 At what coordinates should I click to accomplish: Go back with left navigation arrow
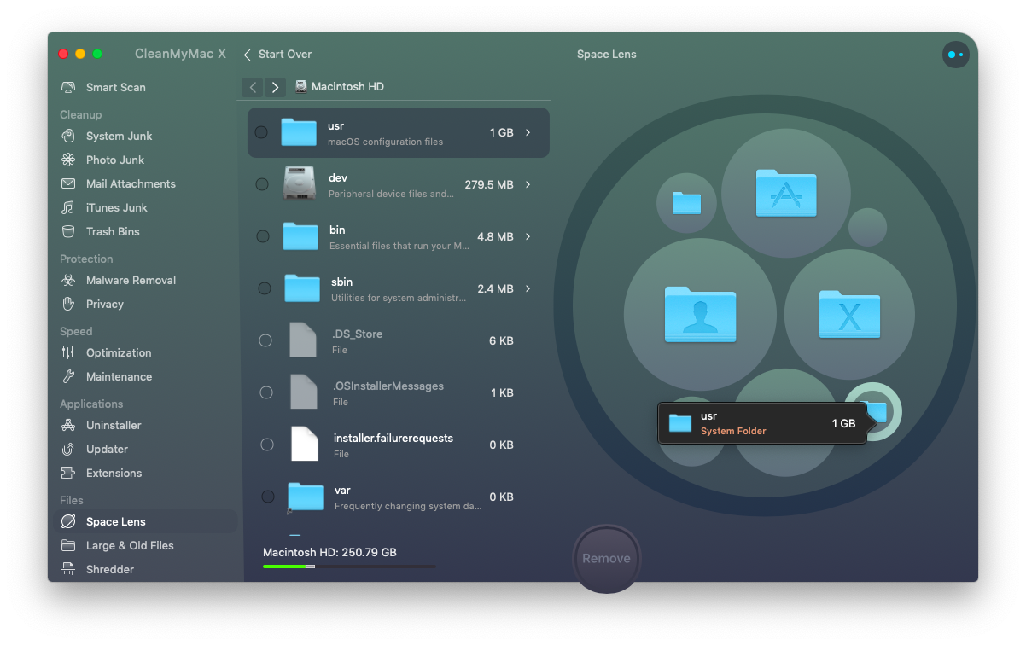[x=253, y=87]
